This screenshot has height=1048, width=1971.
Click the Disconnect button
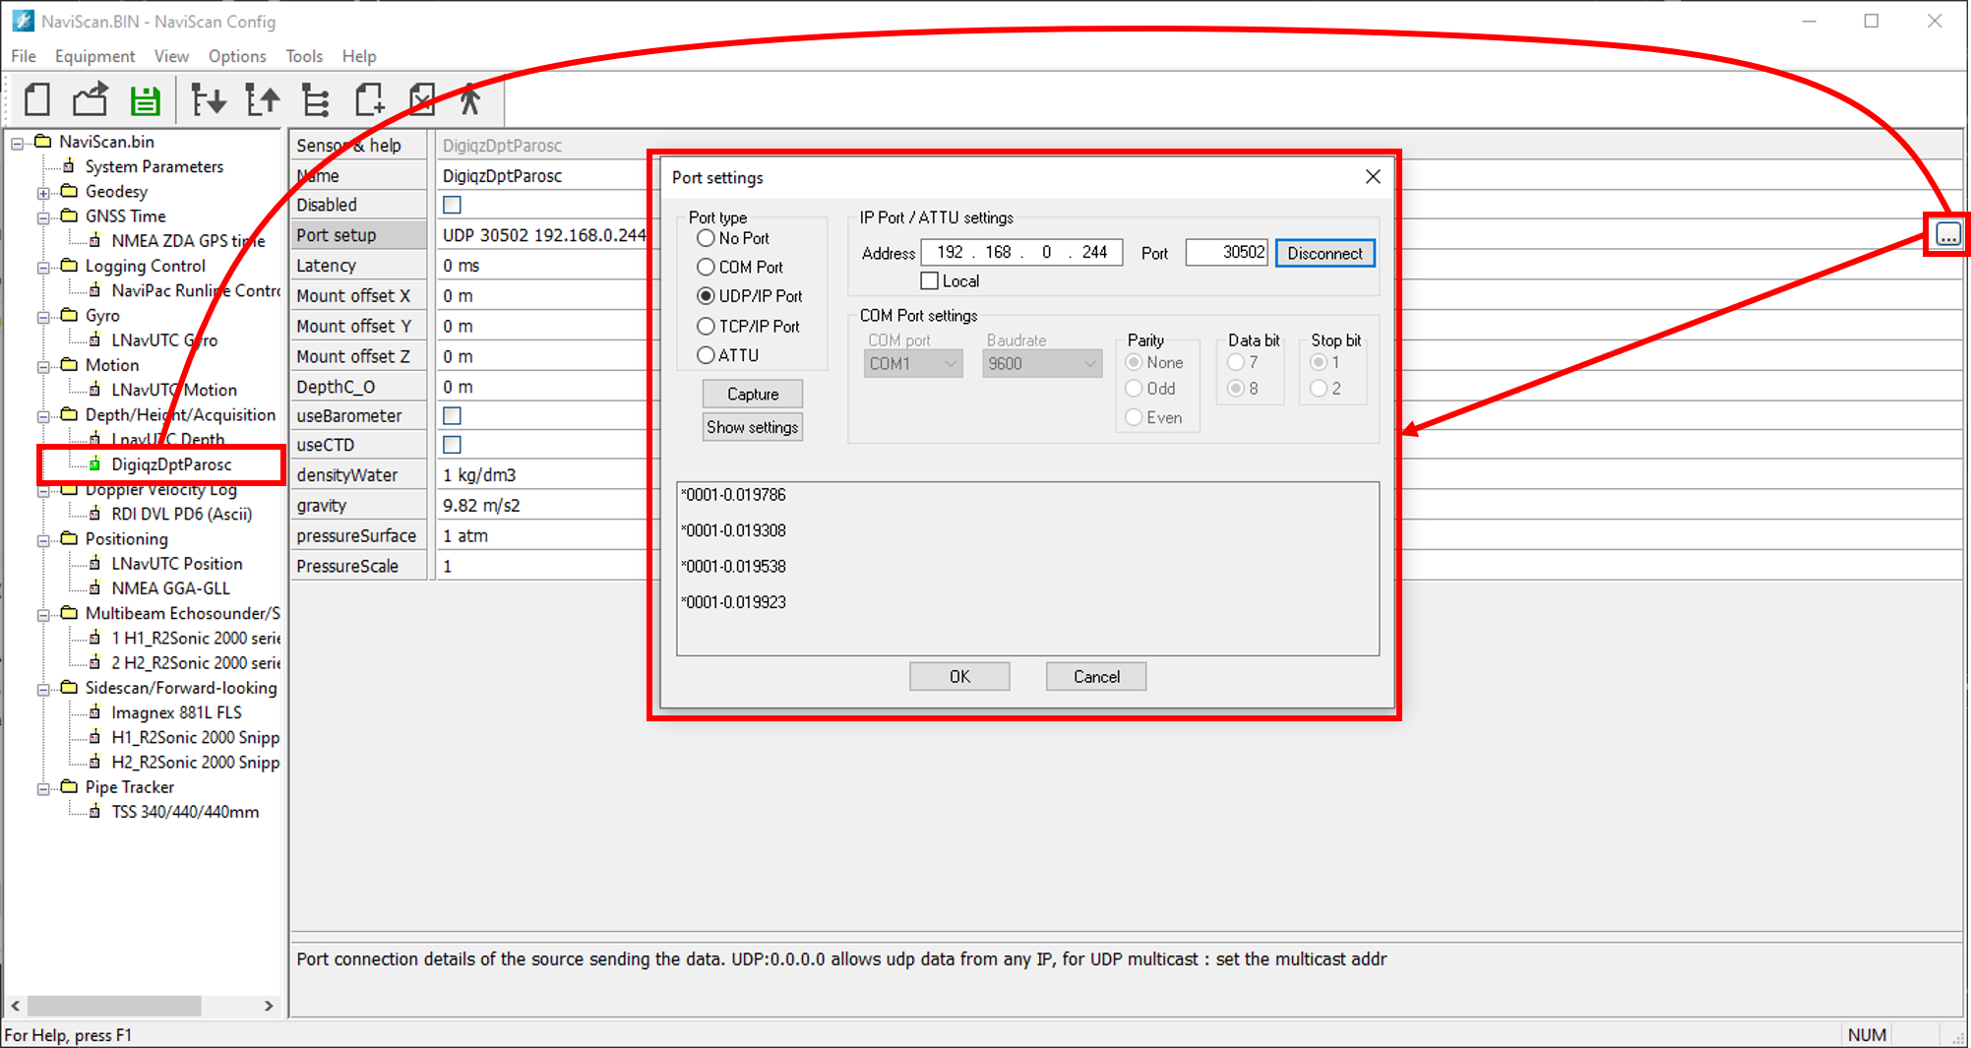[x=1324, y=253]
